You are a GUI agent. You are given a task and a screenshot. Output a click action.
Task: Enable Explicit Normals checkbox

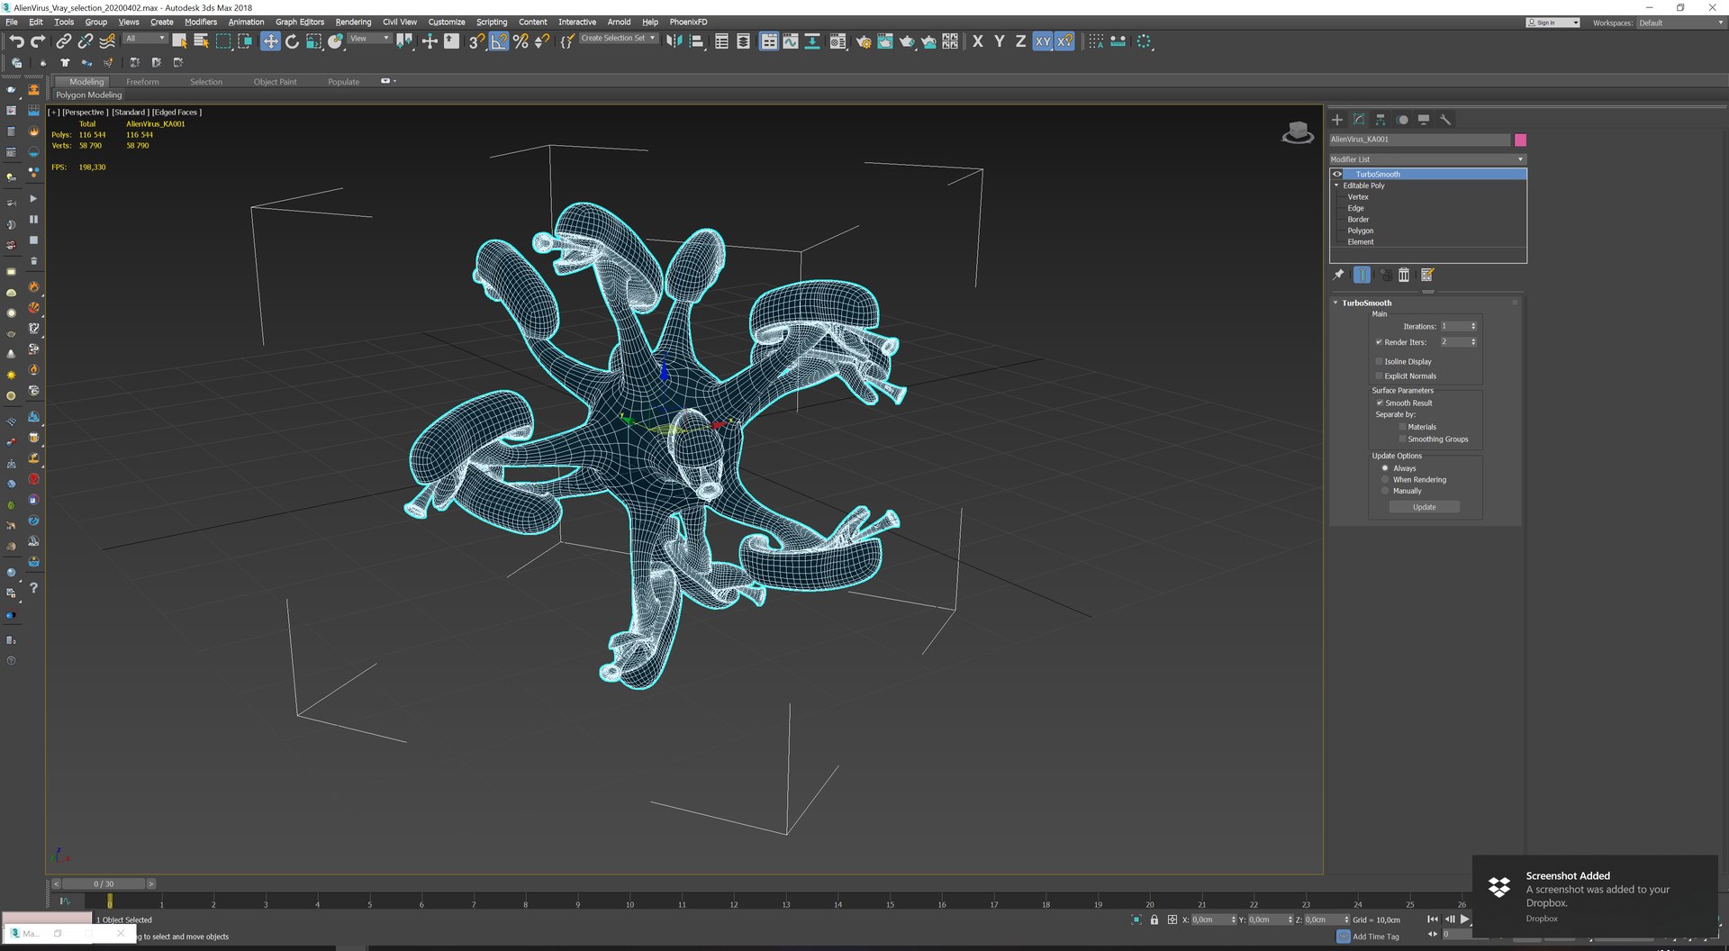1379,376
